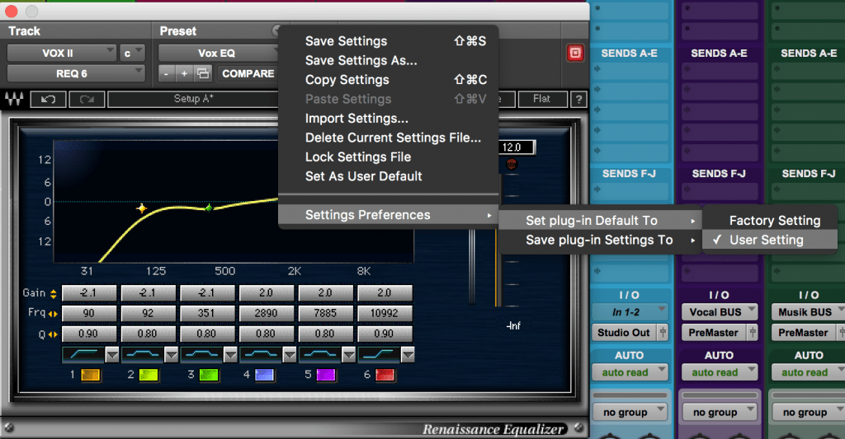Open band 6 filter type dropdown arrow
This screenshot has height=439, width=845.
(408, 355)
